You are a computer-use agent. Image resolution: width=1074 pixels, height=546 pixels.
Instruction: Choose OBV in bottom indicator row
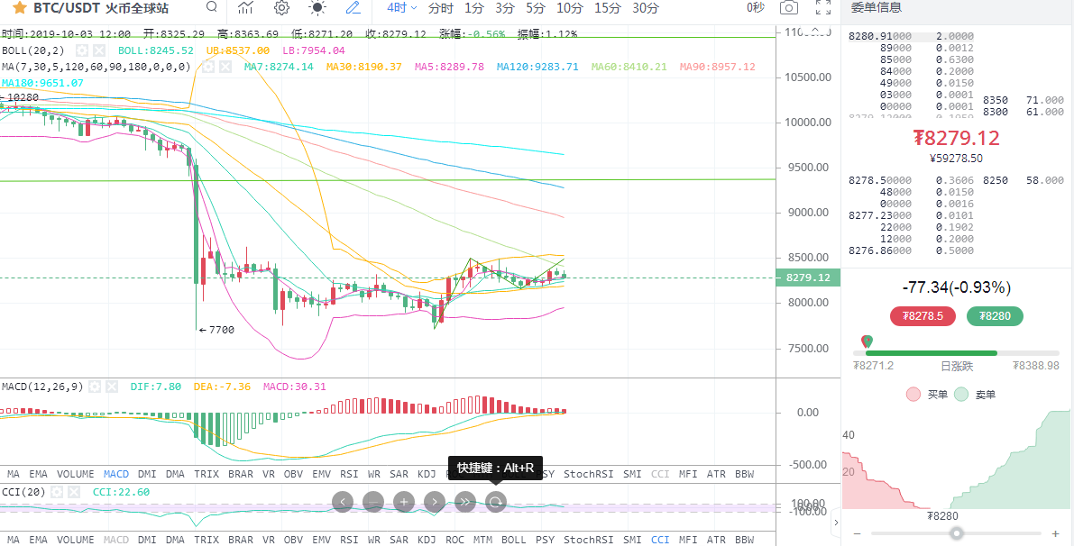(x=293, y=540)
